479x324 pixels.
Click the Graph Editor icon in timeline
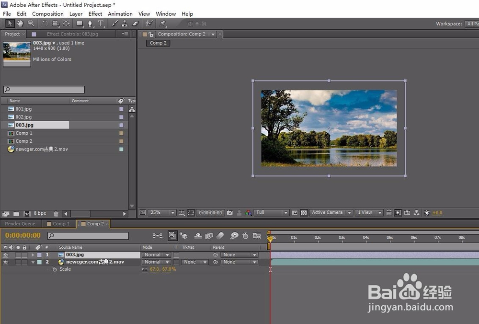click(257, 236)
